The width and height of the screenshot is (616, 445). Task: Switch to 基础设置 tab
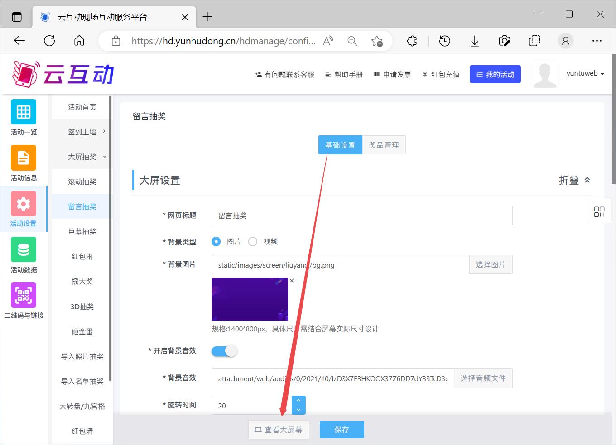pos(340,145)
